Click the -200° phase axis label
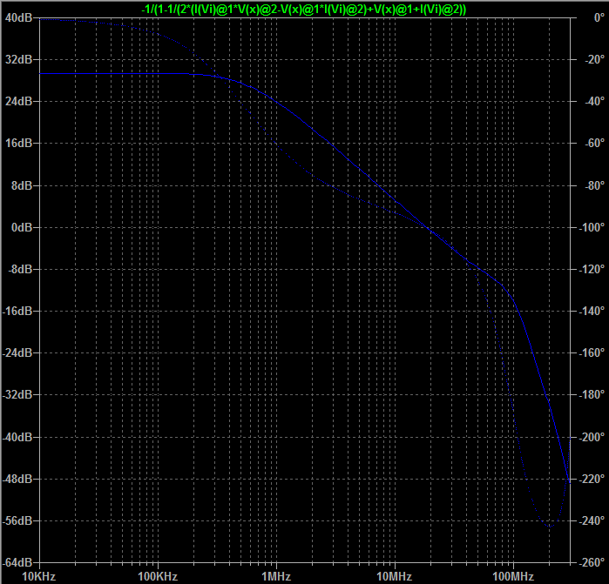The width and height of the screenshot is (609, 584). click(592, 437)
